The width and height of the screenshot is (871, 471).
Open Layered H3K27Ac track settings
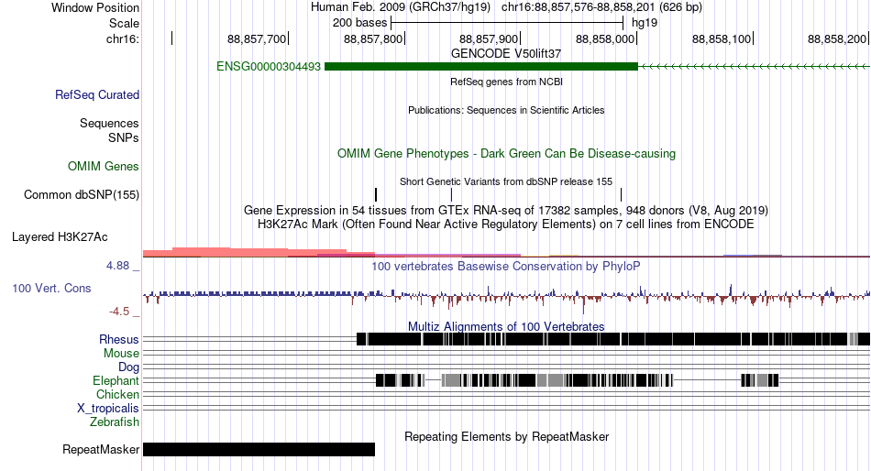pyautogui.click(x=60, y=237)
